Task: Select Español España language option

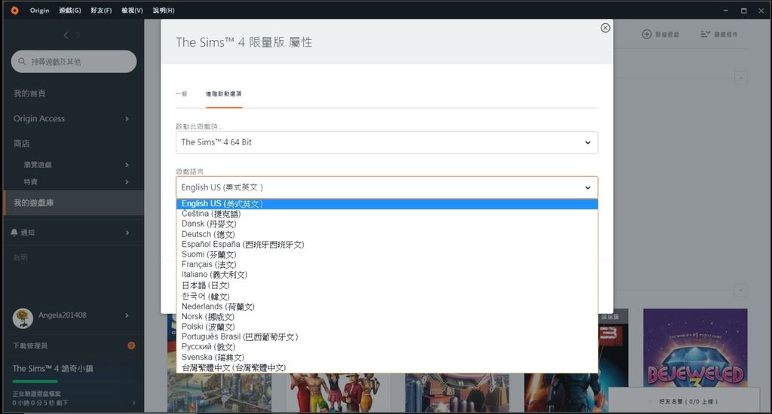Action: (387, 245)
